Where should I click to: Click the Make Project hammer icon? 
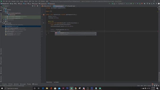pyautogui.click(x=109, y=4)
